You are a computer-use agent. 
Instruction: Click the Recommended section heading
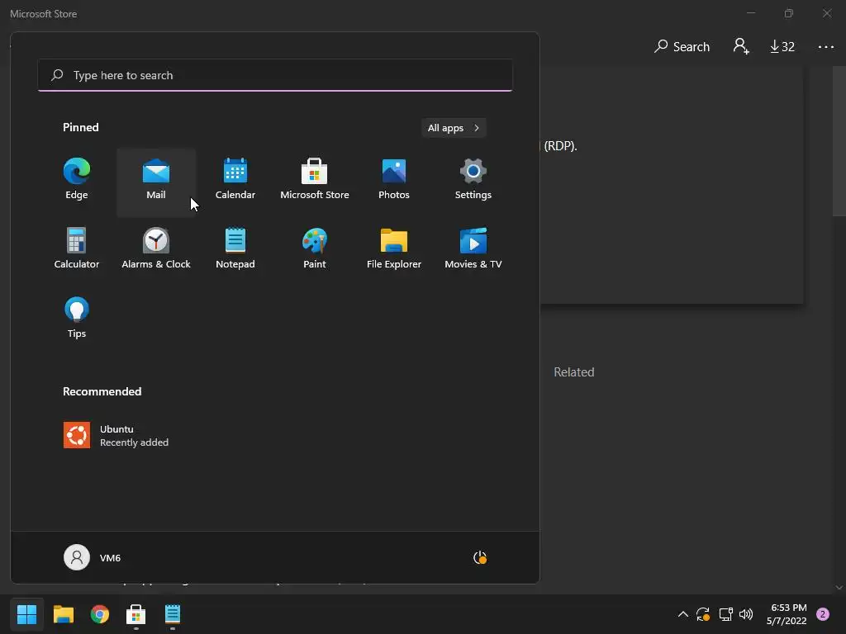[x=102, y=391]
